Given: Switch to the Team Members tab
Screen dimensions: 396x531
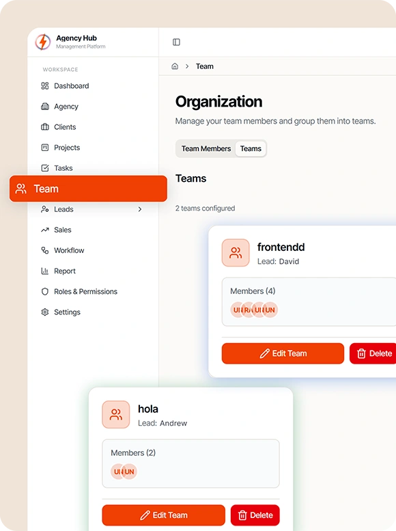Looking at the screenshot, I should pyautogui.click(x=206, y=149).
